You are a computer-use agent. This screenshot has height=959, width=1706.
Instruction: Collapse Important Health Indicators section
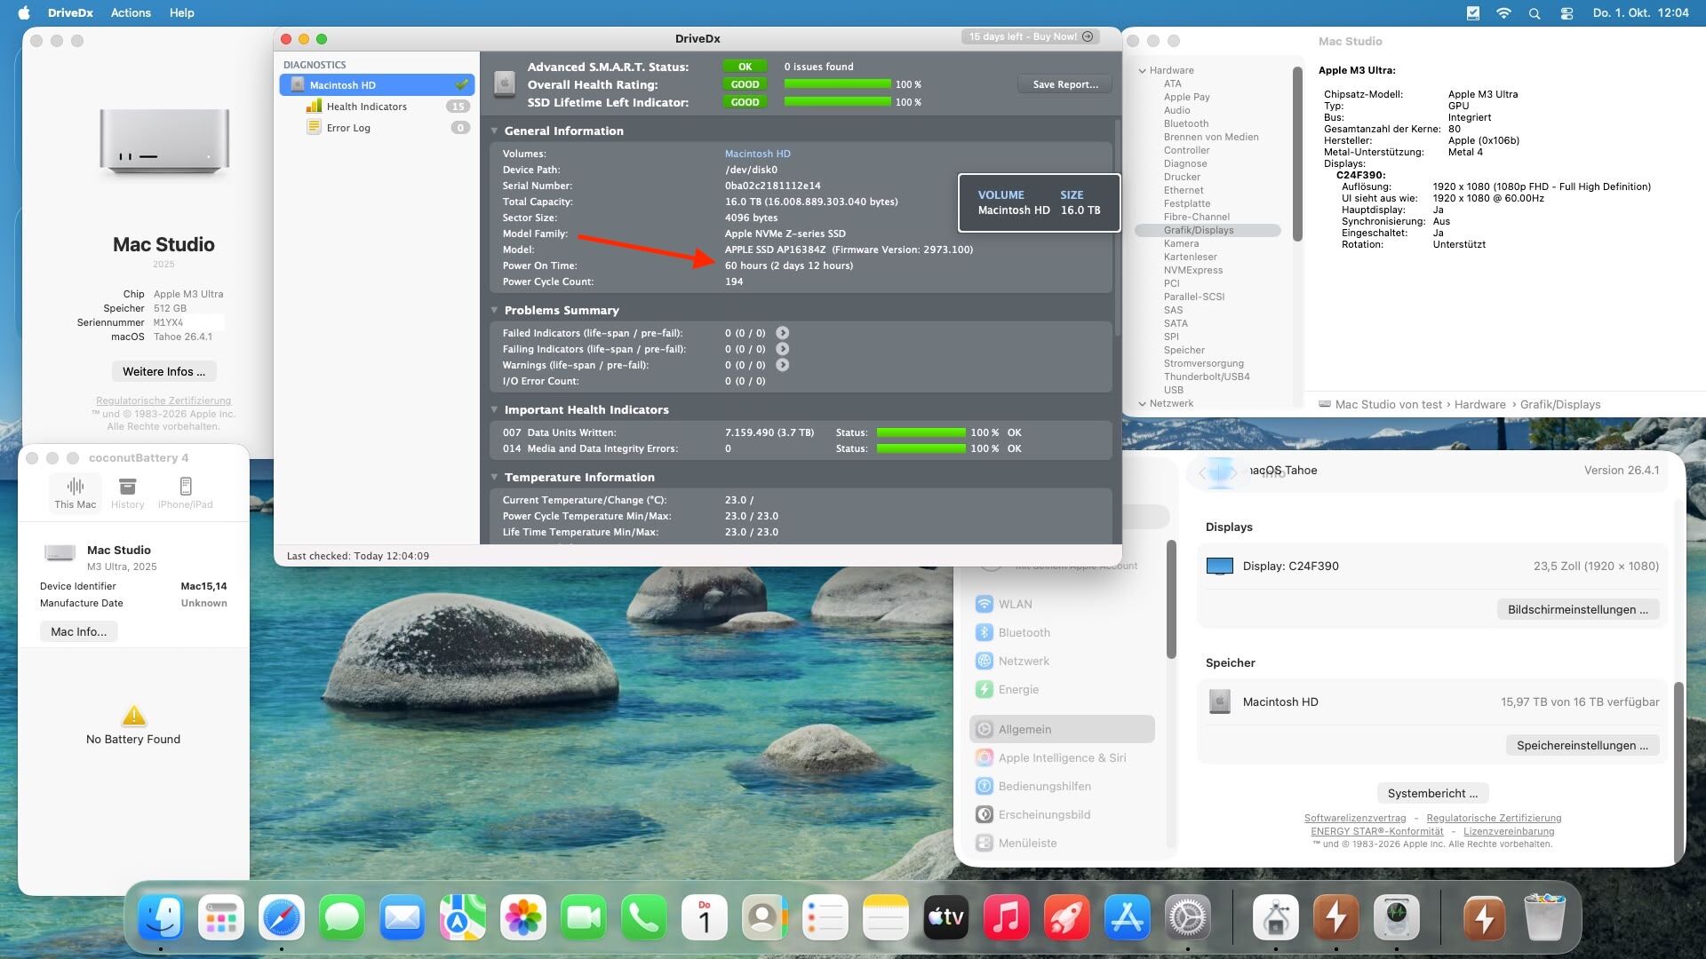495,409
